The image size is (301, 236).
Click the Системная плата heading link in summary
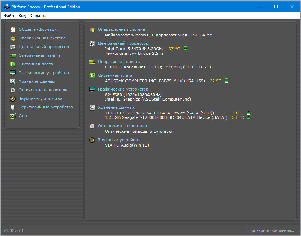click(115, 75)
